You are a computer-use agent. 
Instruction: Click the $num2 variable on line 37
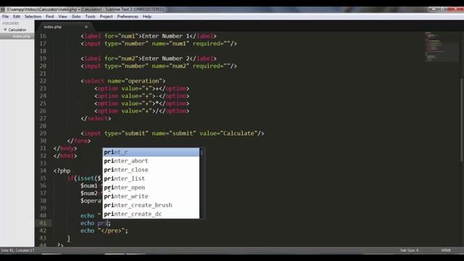(x=88, y=194)
